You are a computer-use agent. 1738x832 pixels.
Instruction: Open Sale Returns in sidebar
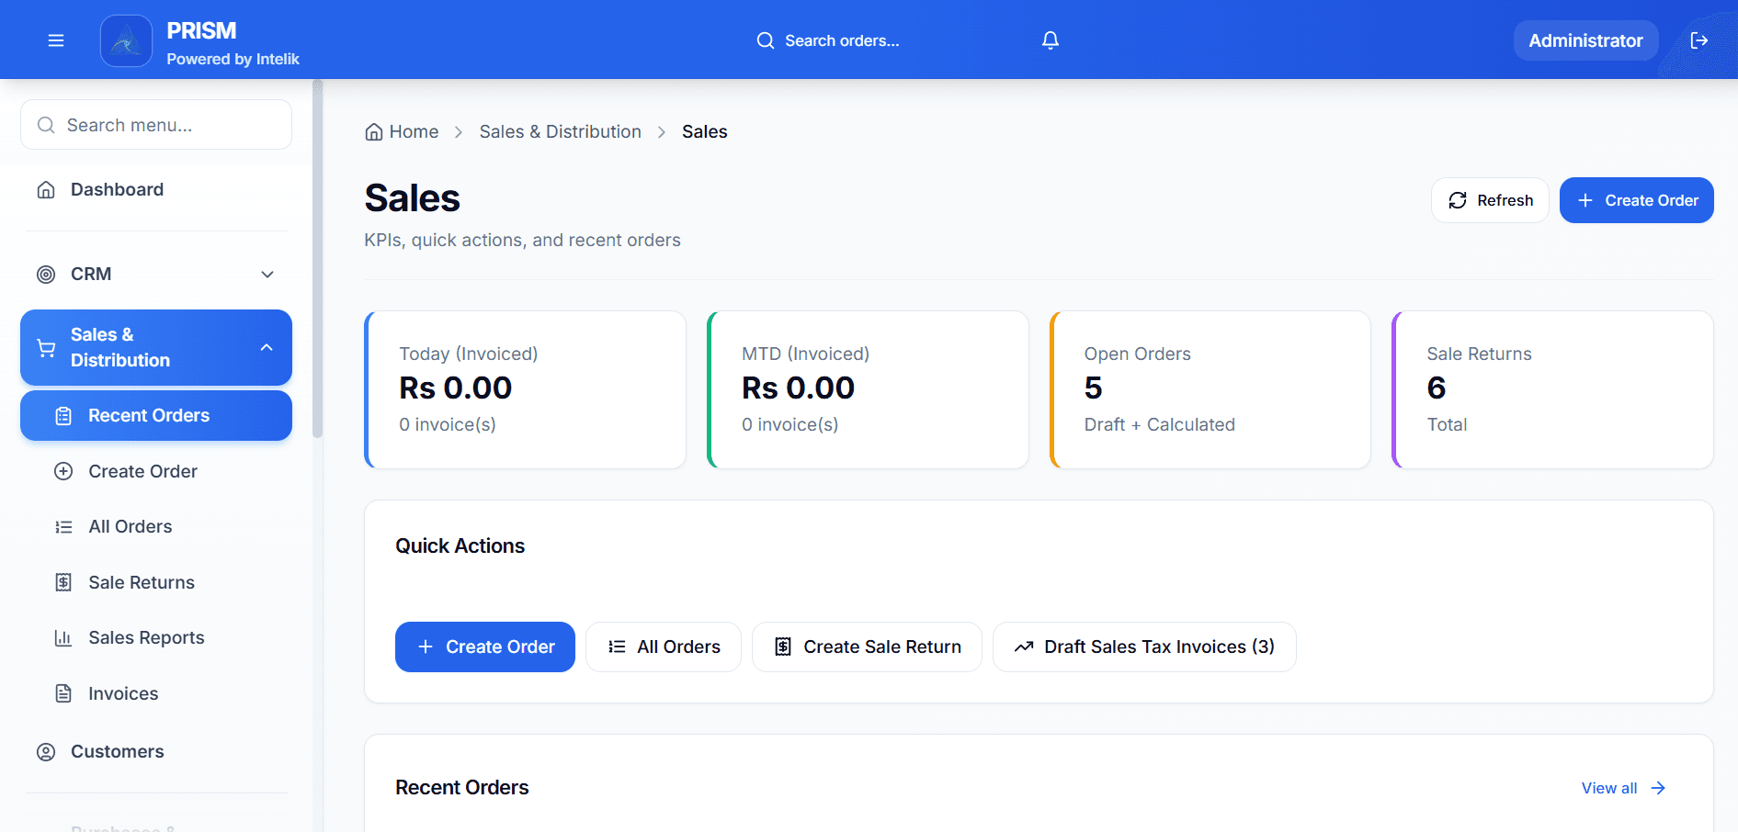141,582
